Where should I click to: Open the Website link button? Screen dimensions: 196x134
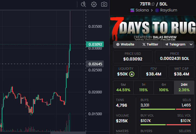(x=125, y=44)
